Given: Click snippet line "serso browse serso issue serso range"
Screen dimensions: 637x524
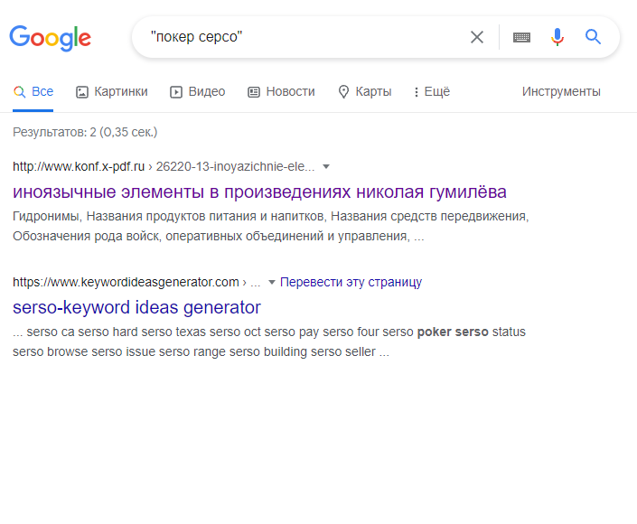Looking at the screenshot, I should (201, 351).
